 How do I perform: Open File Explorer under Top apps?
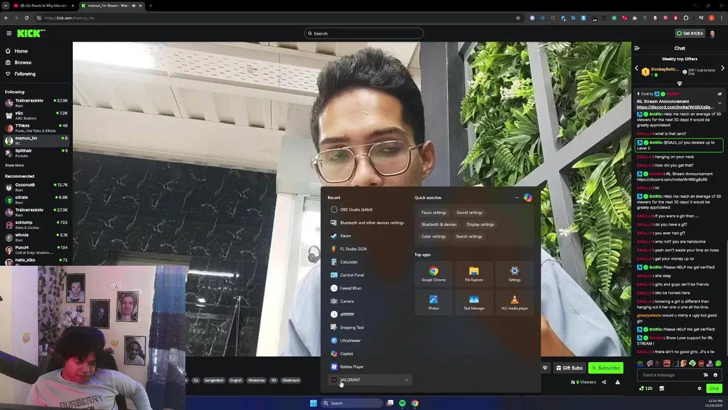click(x=474, y=274)
